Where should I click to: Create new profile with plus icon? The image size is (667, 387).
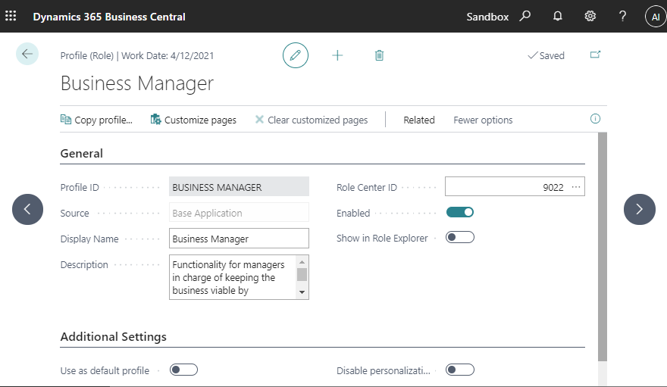click(x=337, y=55)
